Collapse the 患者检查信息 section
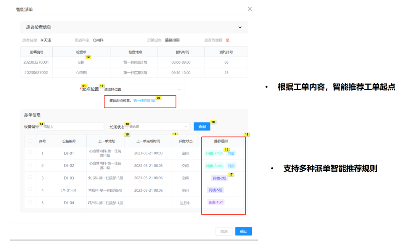 click(240, 27)
